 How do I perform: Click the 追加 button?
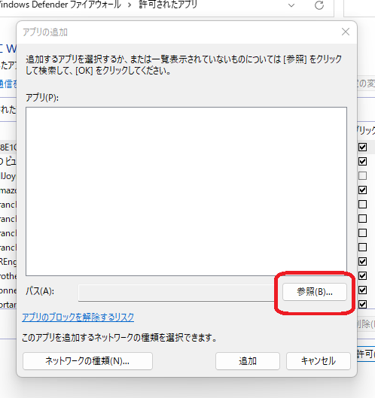tap(248, 360)
